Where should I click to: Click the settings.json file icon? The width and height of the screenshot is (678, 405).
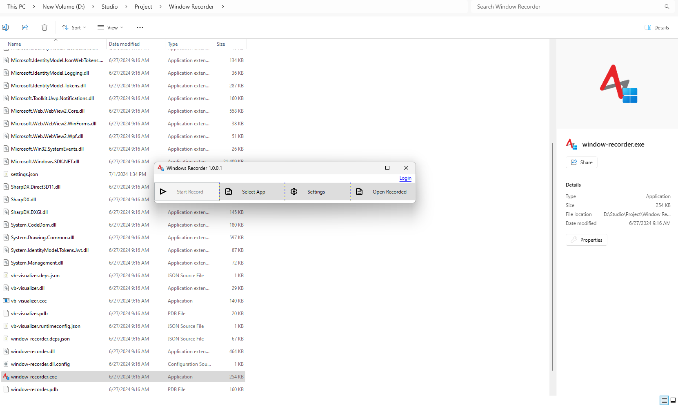pos(6,174)
